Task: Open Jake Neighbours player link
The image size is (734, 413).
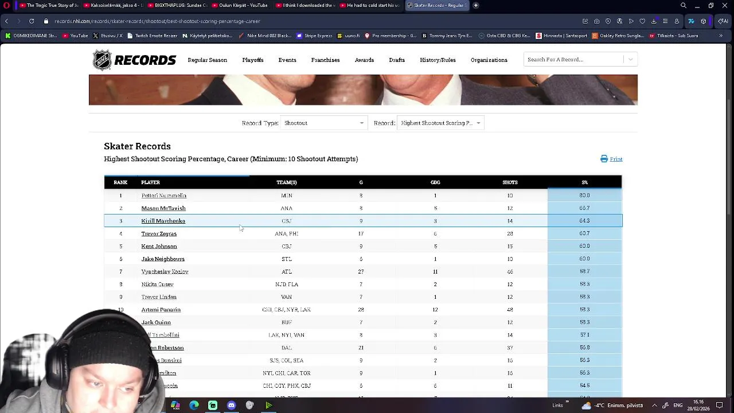Action: pyautogui.click(x=163, y=259)
